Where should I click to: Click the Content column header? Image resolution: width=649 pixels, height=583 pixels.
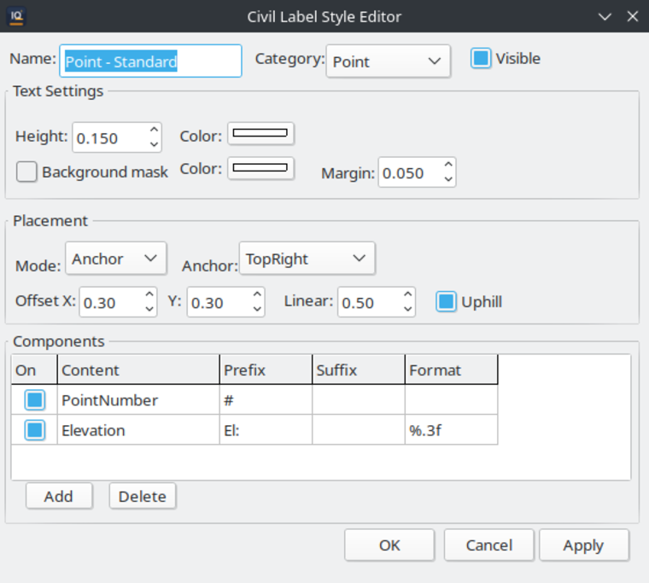[138, 370]
